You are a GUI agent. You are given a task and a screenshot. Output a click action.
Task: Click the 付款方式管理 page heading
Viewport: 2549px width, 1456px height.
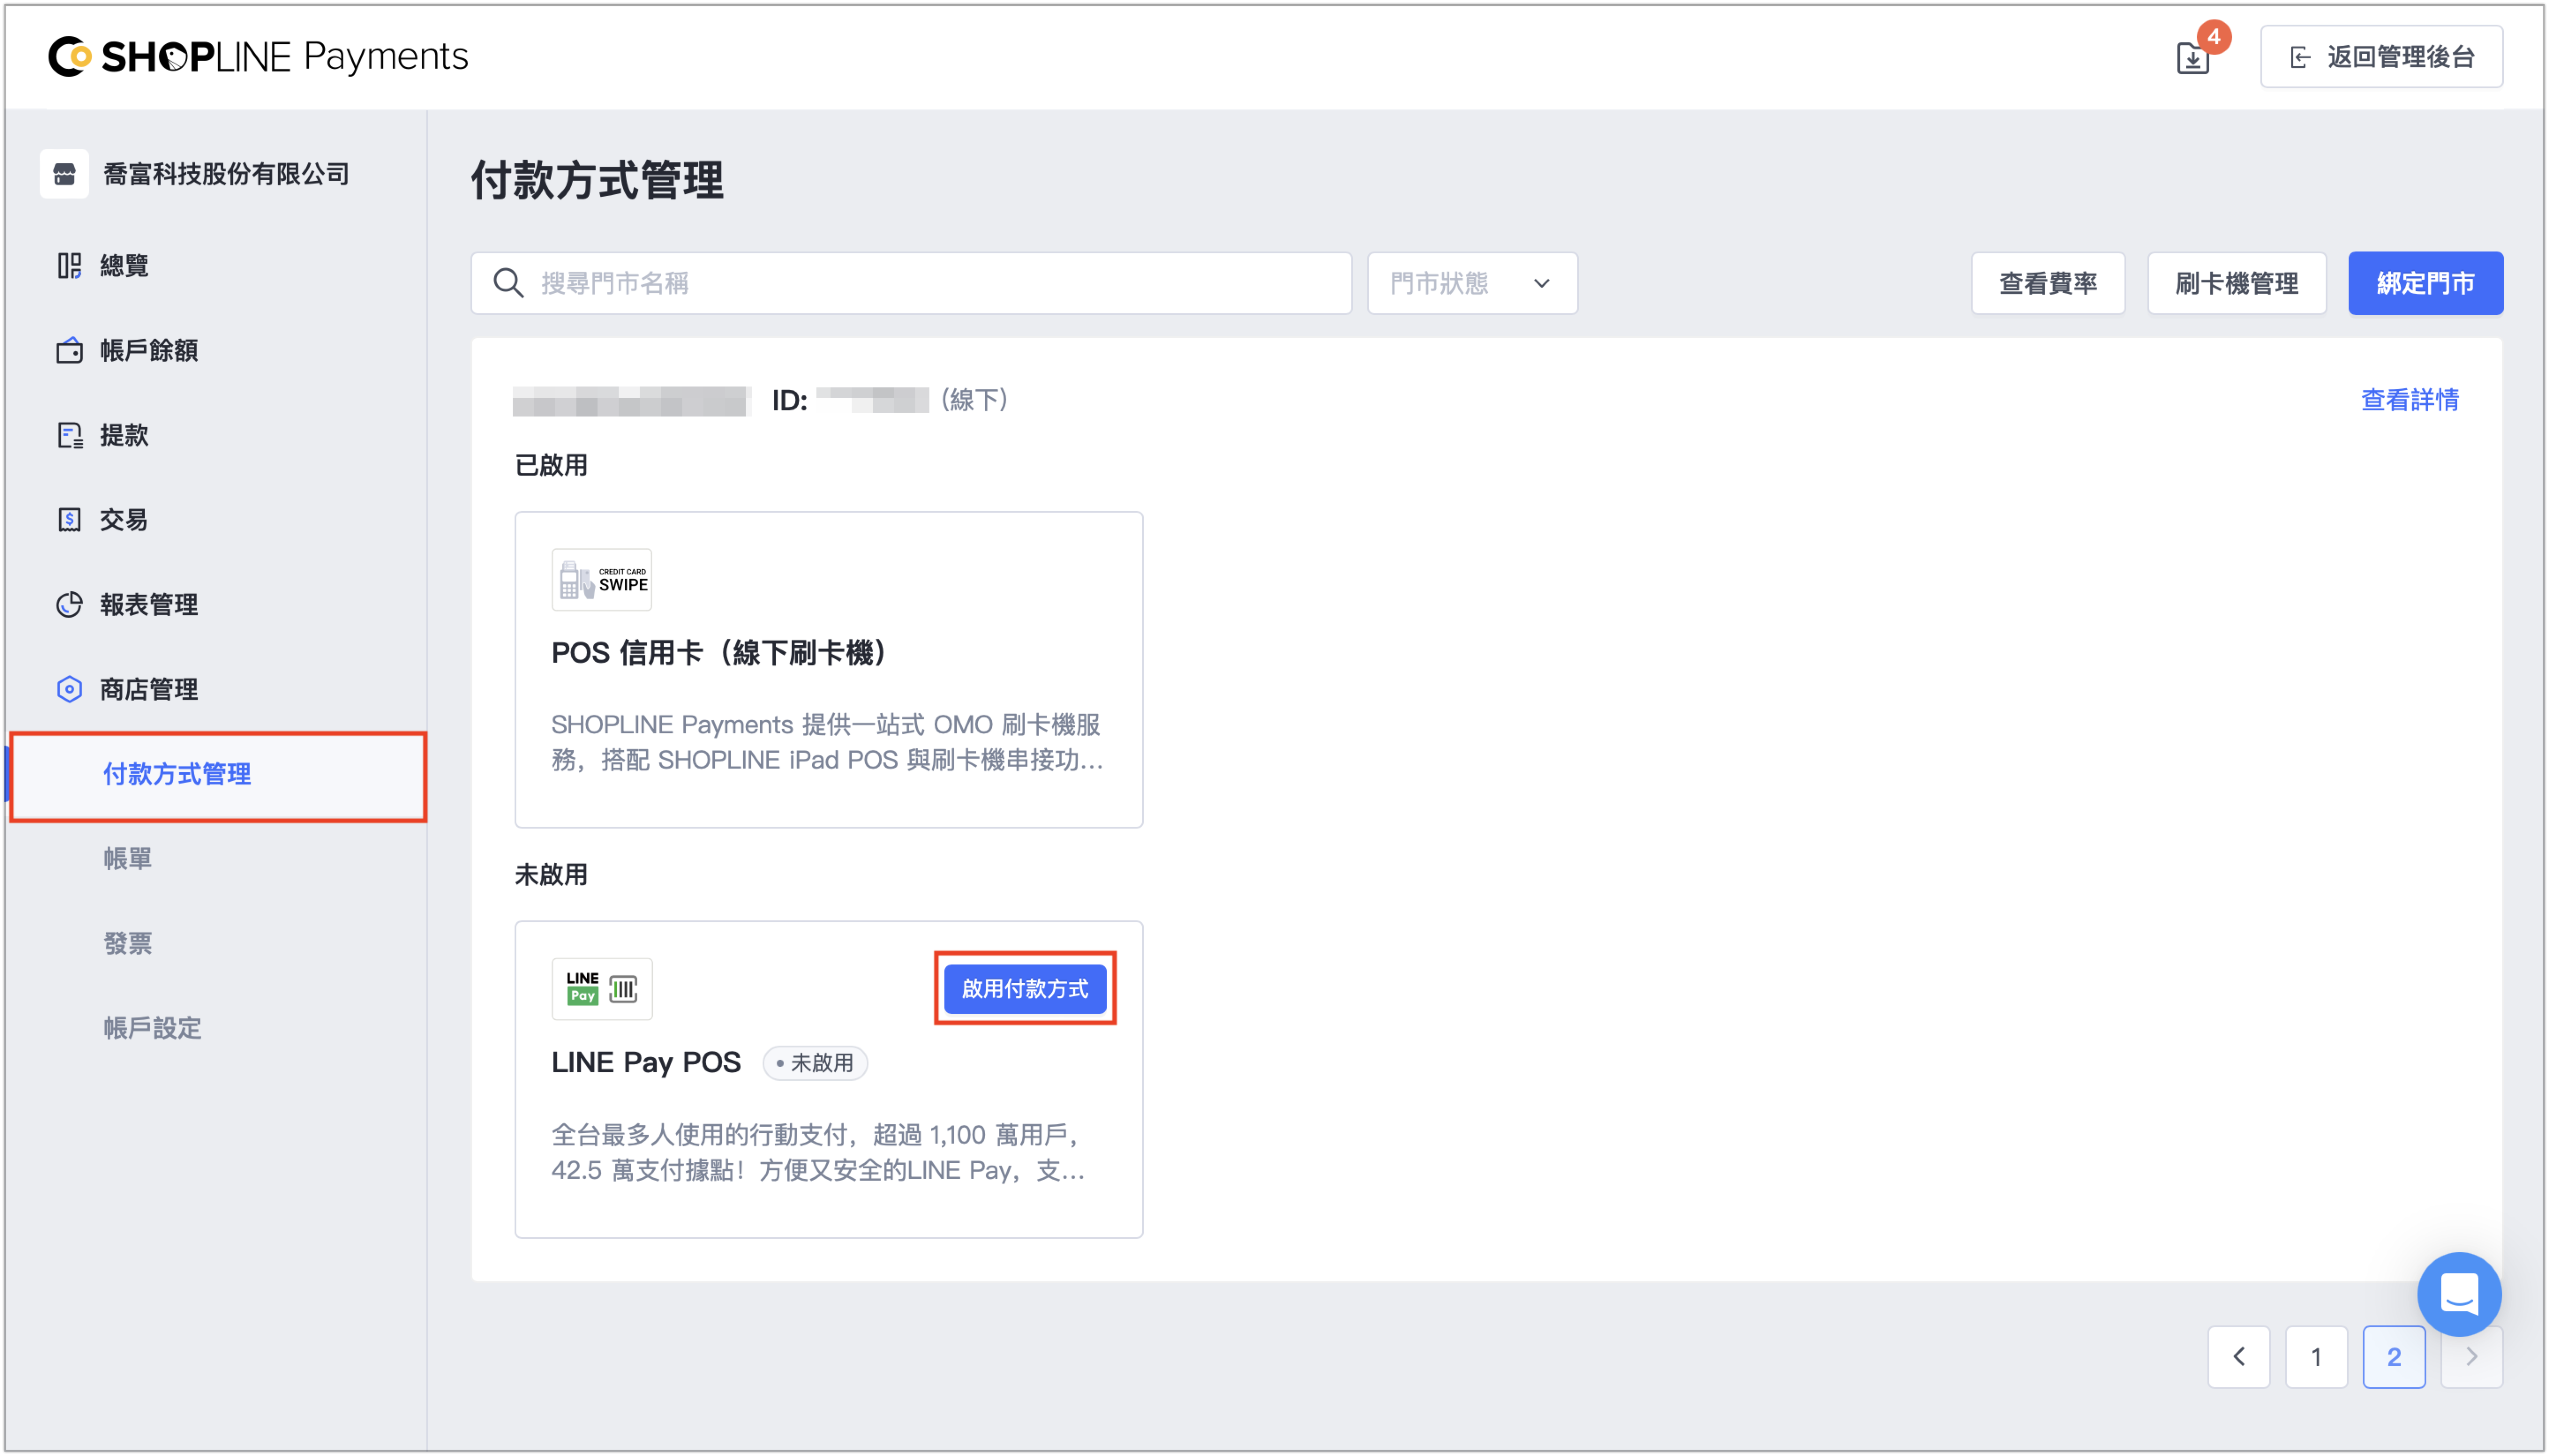[x=597, y=180]
